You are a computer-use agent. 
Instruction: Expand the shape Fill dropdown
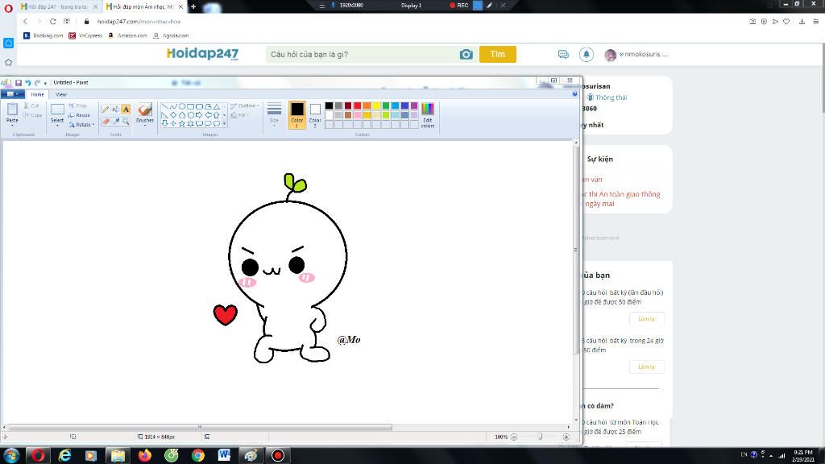(x=240, y=115)
